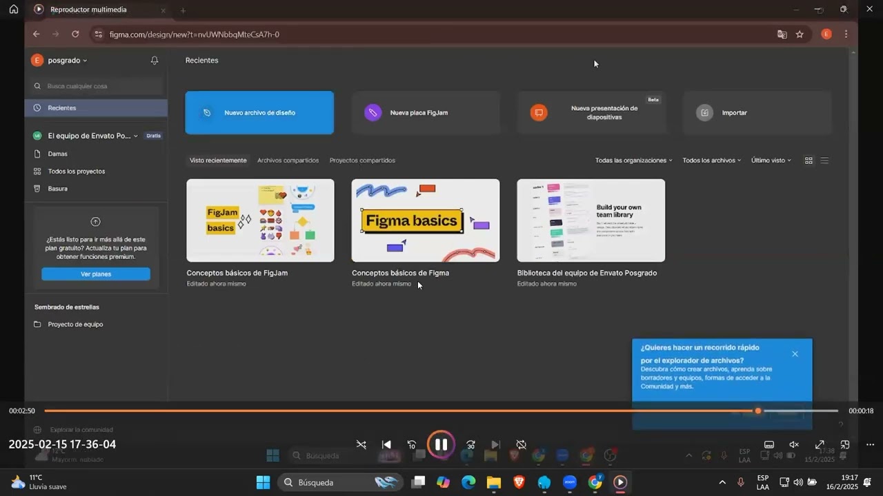Click the weather widget 11°C Lluvia suave
This screenshot has height=496, width=883.
[x=39, y=482]
